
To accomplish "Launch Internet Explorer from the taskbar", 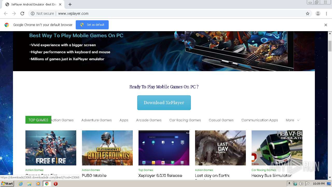I will click(x=20, y=184).
